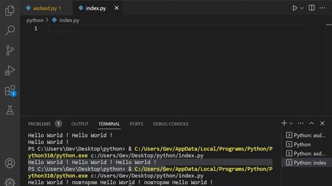Expand the new terminal launch profile dropdown
The height and width of the screenshot is (186, 332).
point(291,123)
